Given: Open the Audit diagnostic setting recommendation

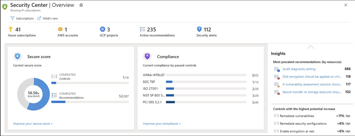Looking at the screenshot, I should click(299, 69).
